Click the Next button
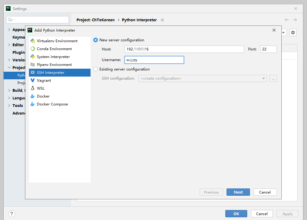 (238, 192)
